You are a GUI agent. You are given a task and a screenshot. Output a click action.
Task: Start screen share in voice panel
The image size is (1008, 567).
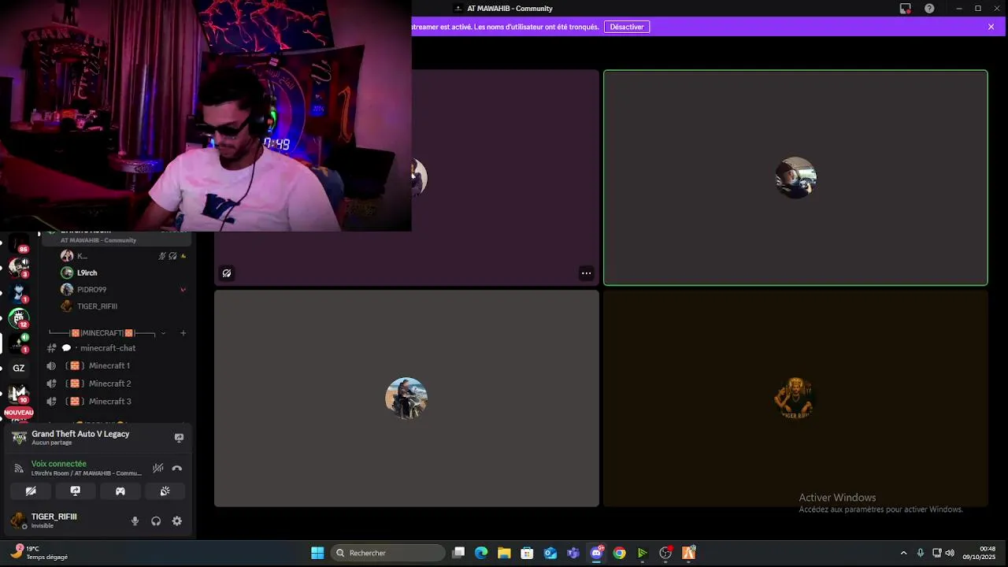point(76,491)
